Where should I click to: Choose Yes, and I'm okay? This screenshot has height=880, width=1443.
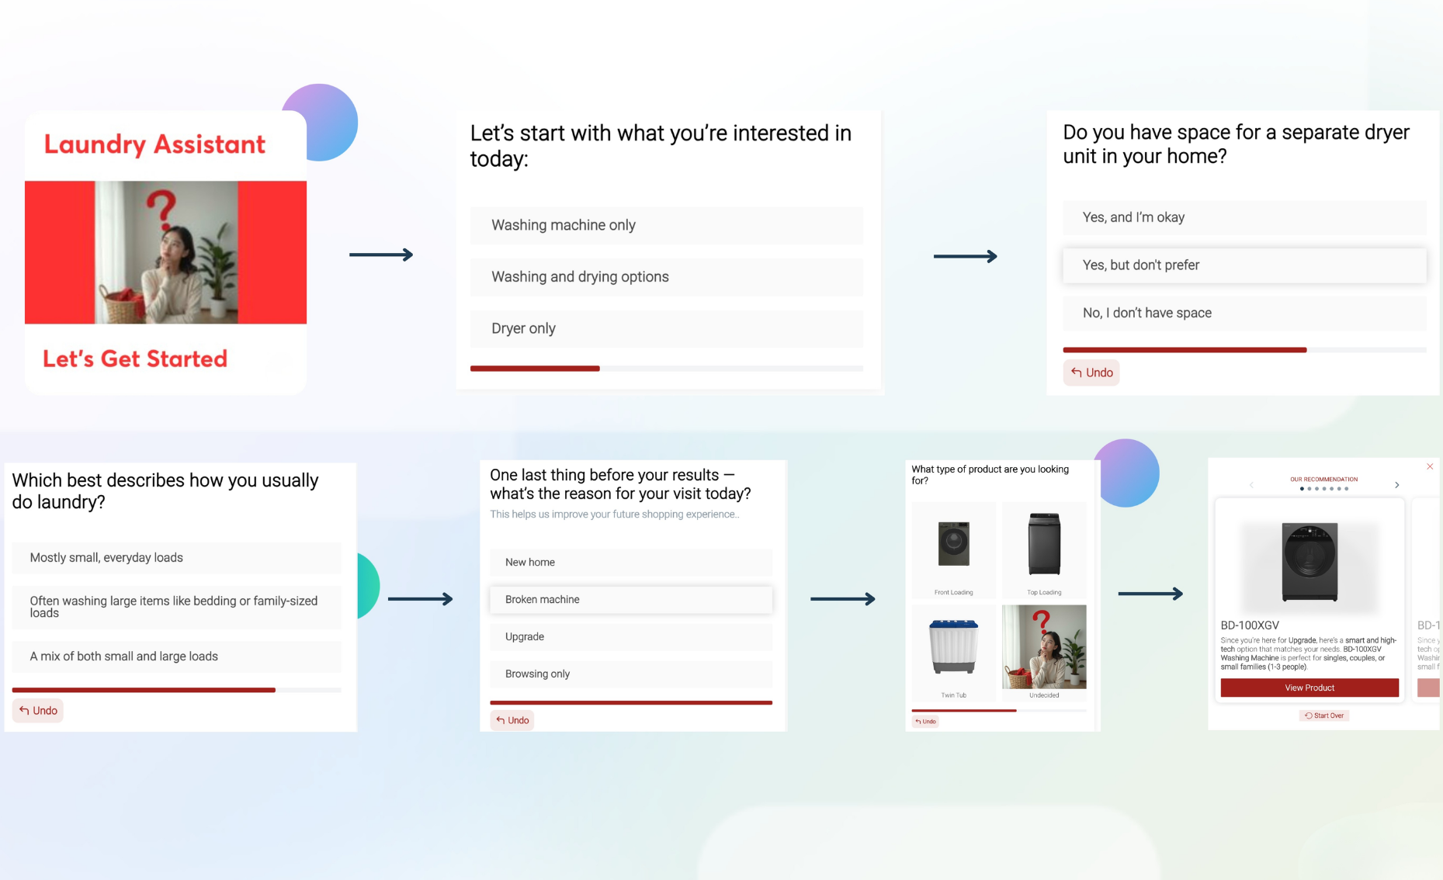click(1244, 217)
